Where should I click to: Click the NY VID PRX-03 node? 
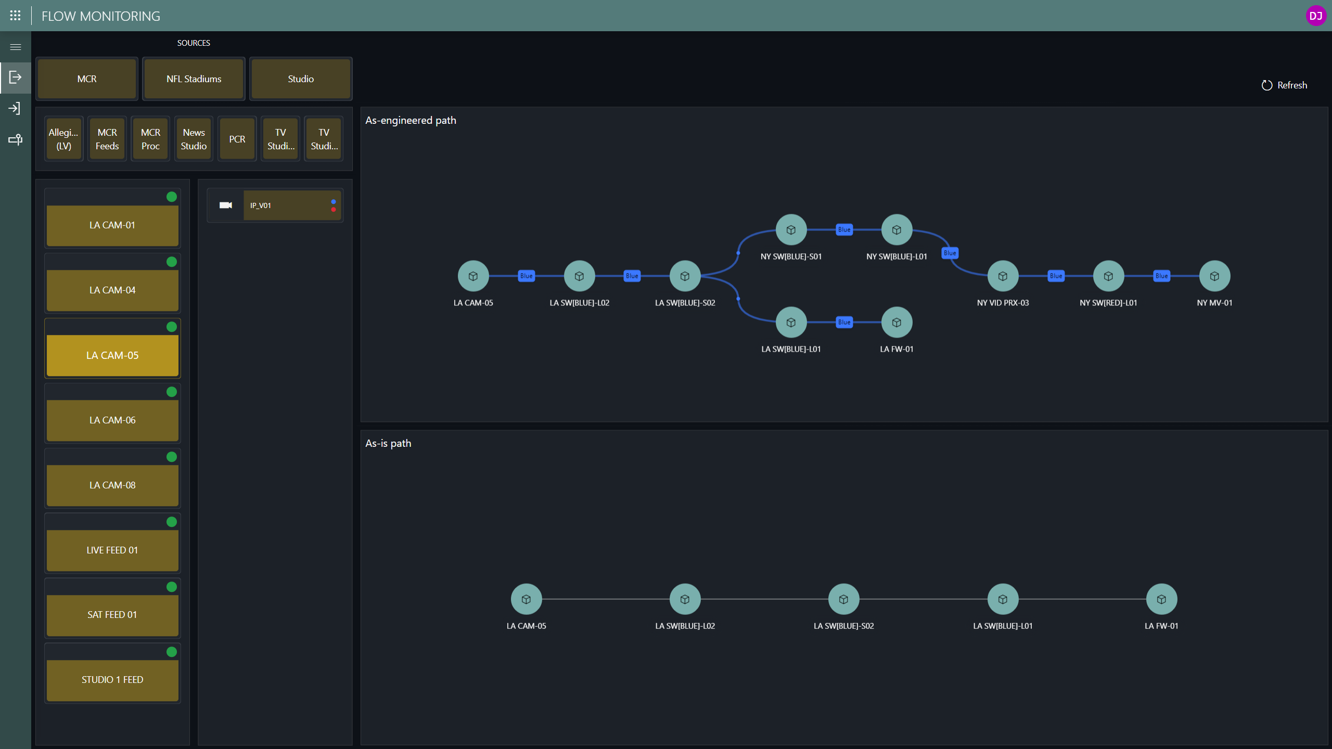click(1003, 276)
